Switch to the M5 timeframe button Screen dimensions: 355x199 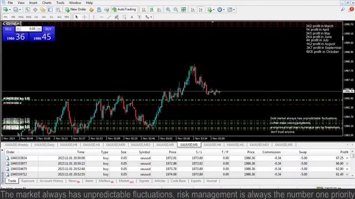[x=13, y=17]
